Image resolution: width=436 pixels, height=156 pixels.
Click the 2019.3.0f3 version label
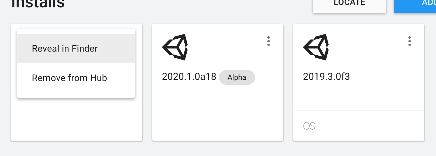(326, 77)
